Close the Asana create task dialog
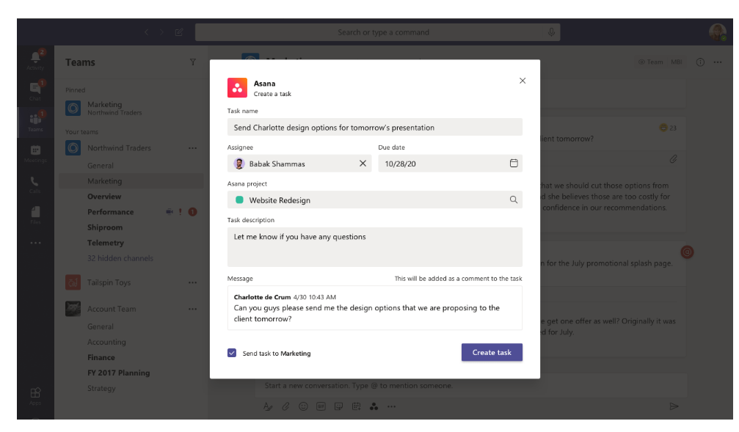 (x=523, y=81)
